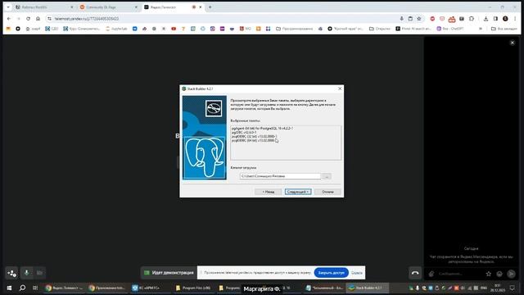
Task: Switch to Stack Builder taskbar item
Action: coord(368,288)
